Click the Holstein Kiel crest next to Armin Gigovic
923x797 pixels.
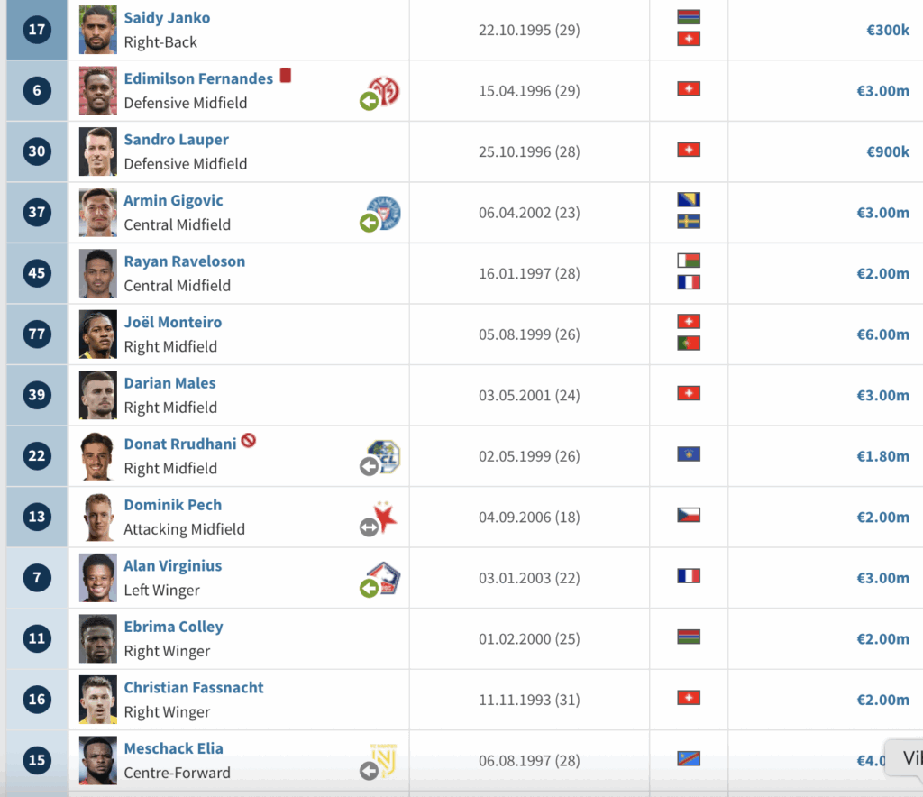click(384, 213)
